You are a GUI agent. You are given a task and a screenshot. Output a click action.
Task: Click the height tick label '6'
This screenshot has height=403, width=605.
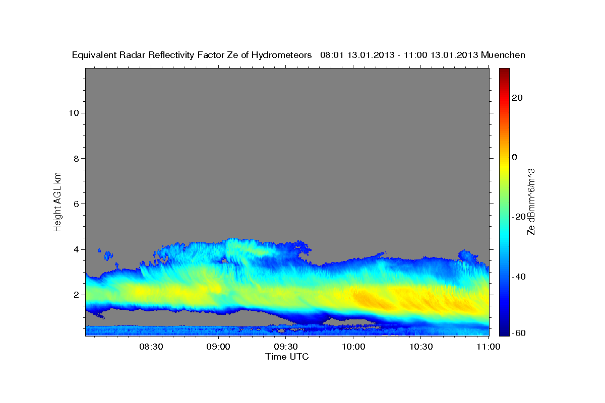tap(76, 204)
